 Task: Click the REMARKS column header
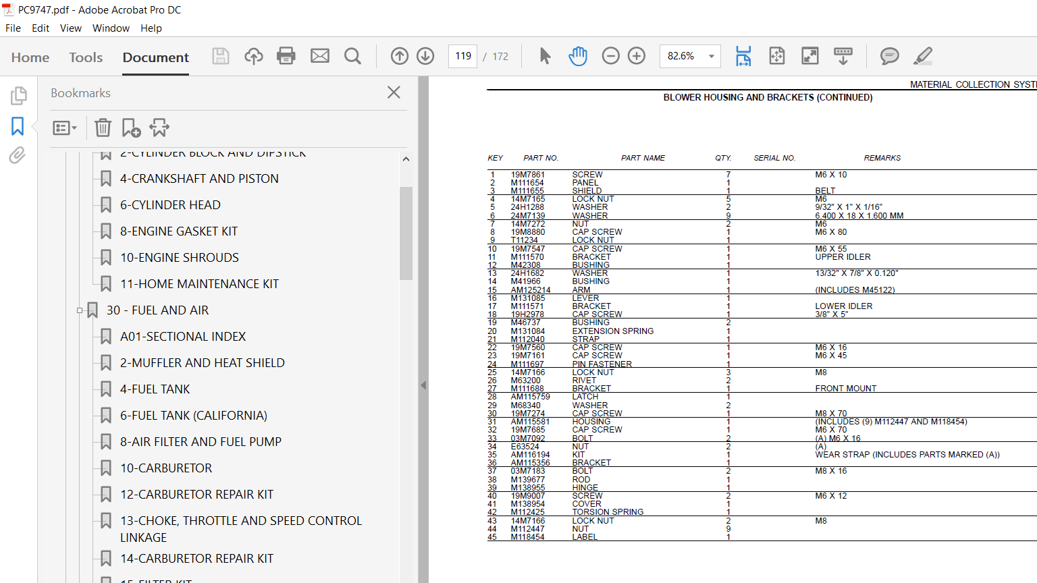click(x=882, y=158)
